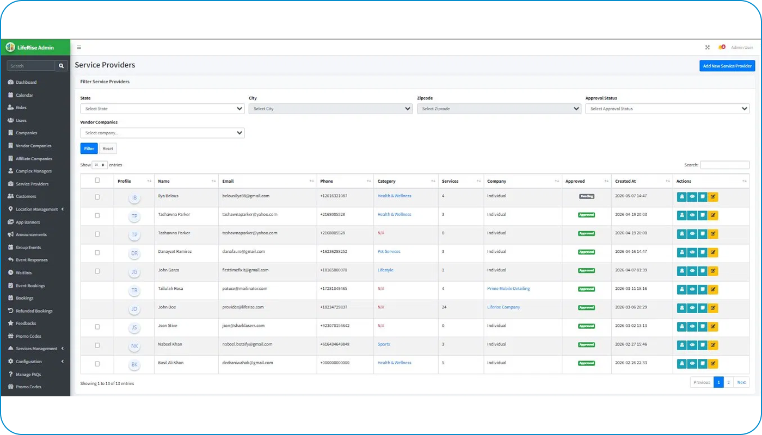
Task: Click the NK profile avatar
Action: [x=134, y=346]
